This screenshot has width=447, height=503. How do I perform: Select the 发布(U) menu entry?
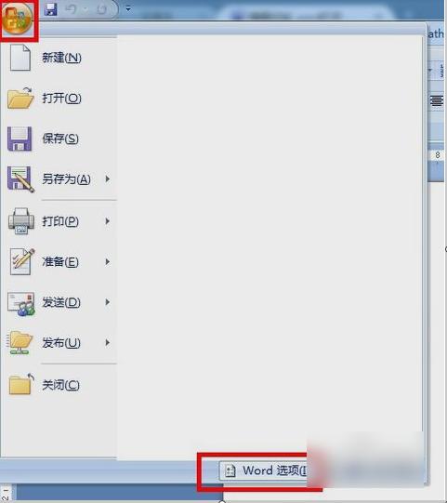pos(59,342)
